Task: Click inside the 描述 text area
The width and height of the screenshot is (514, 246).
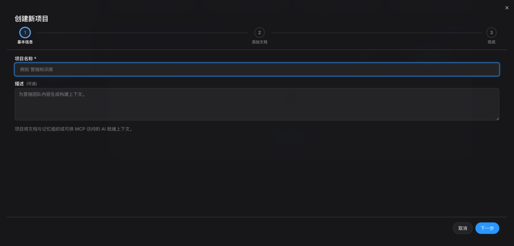Action: (x=257, y=104)
